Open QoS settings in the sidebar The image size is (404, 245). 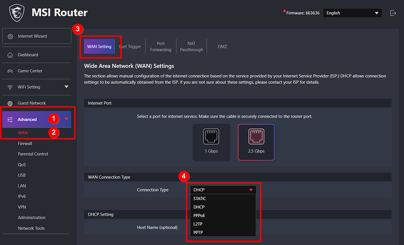point(22,165)
